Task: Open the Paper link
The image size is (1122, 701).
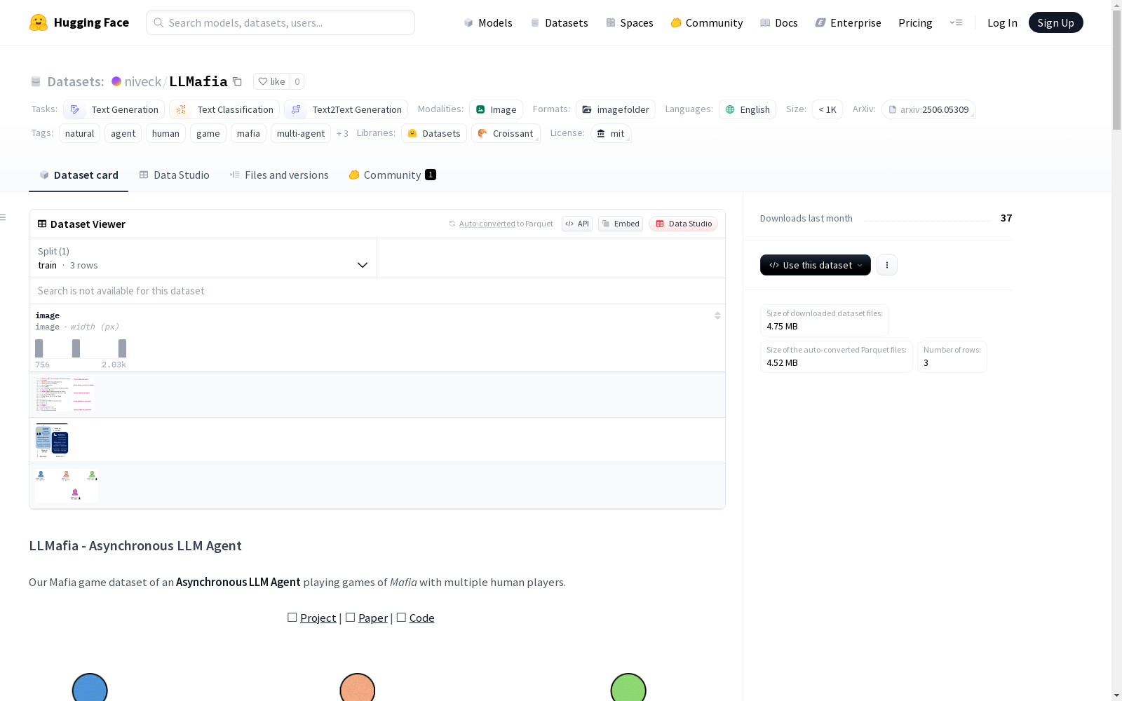Action: tap(372, 618)
